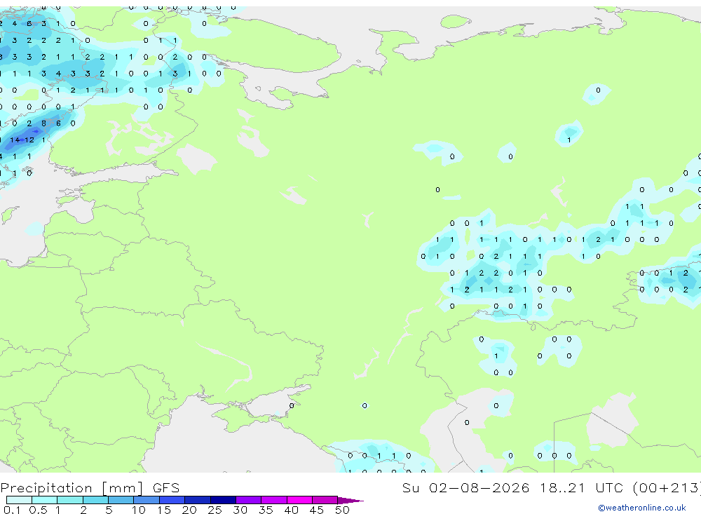Click the 'Precipitation [mm]' title text
Viewport: 701px width, 514px height.
point(72,488)
